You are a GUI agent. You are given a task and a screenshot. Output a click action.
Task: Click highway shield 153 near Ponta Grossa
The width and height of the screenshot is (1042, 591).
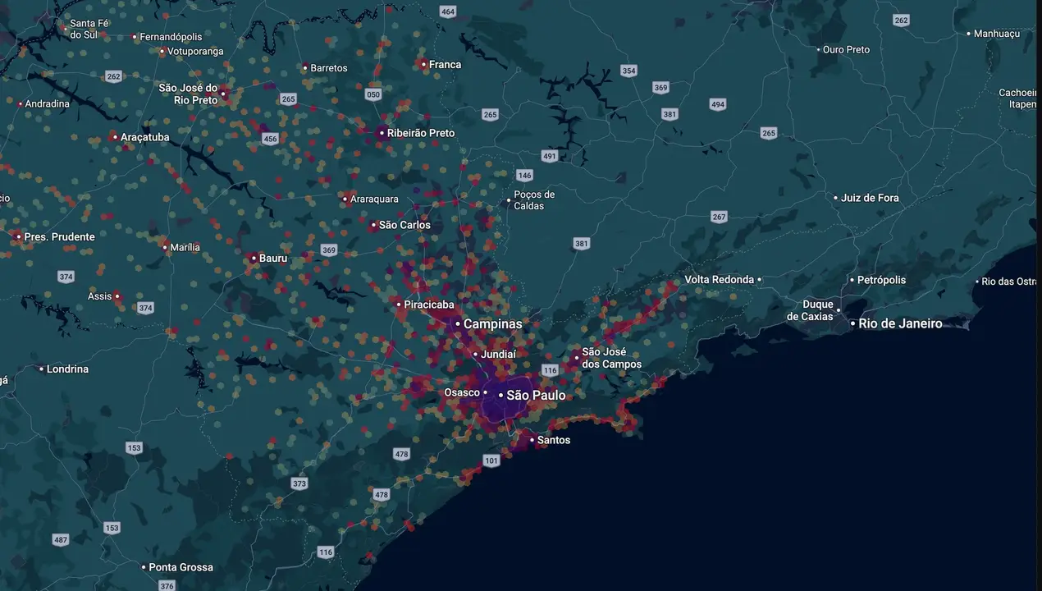(112, 528)
